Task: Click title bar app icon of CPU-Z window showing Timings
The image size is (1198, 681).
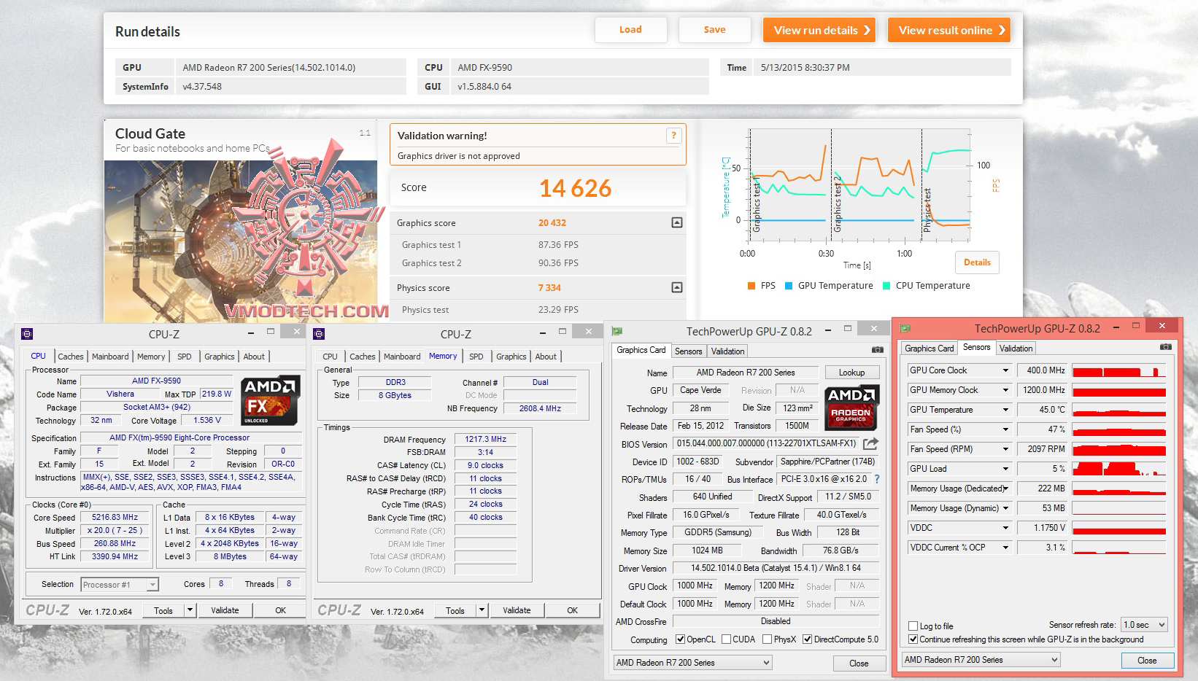Action: click(x=319, y=334)
